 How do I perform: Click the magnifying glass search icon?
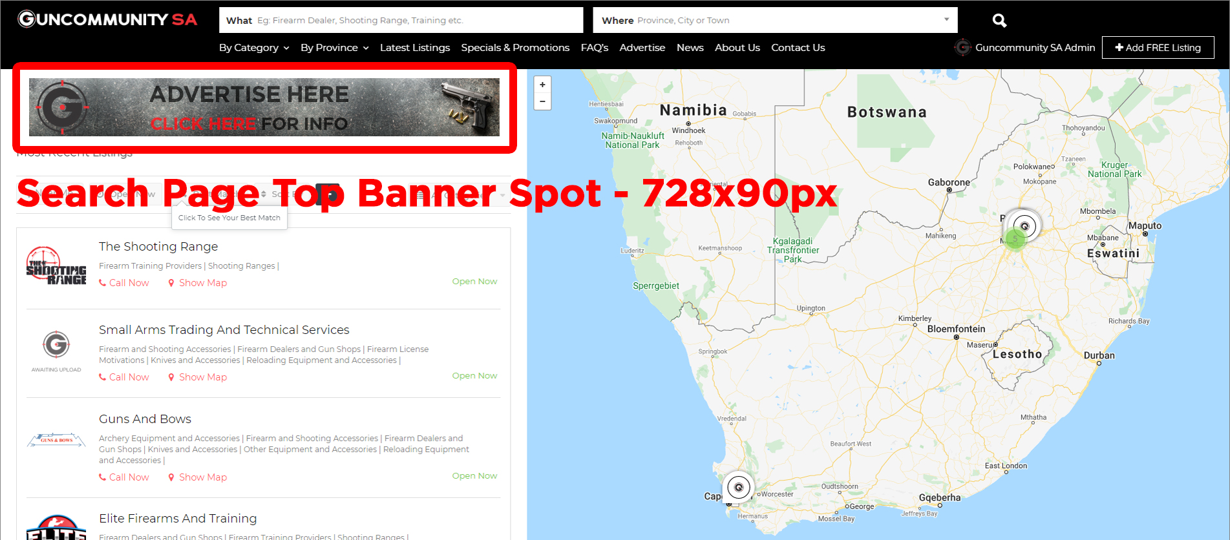coord(999,21)
